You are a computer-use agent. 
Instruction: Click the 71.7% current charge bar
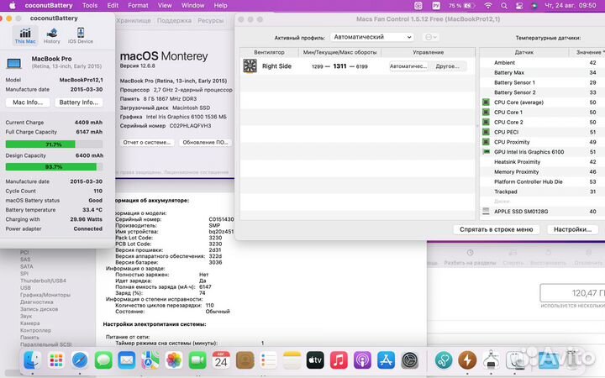pos(54,144)
